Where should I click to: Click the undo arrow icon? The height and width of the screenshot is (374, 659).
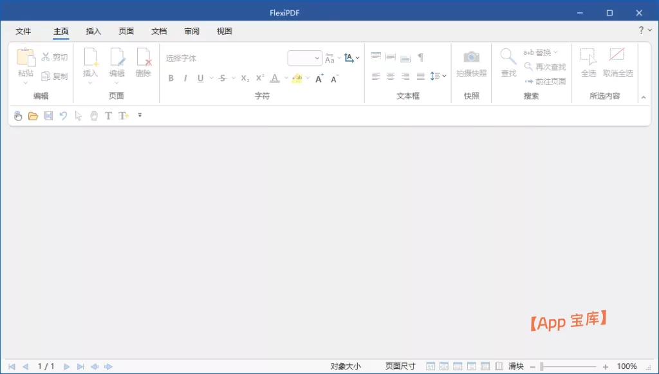coord(64,116)
